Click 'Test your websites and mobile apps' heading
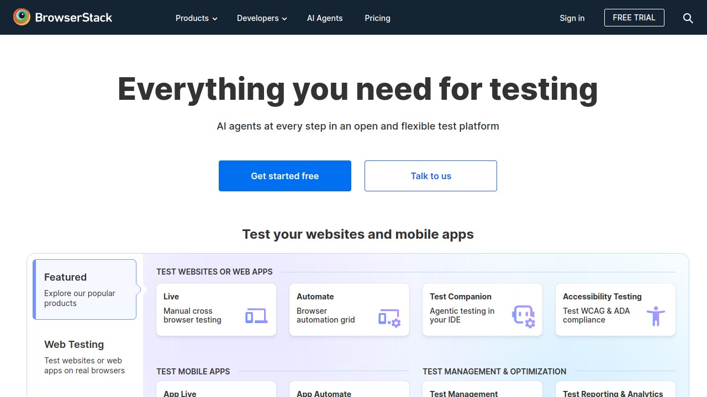The image size is (707, 397). click(358, 234)
